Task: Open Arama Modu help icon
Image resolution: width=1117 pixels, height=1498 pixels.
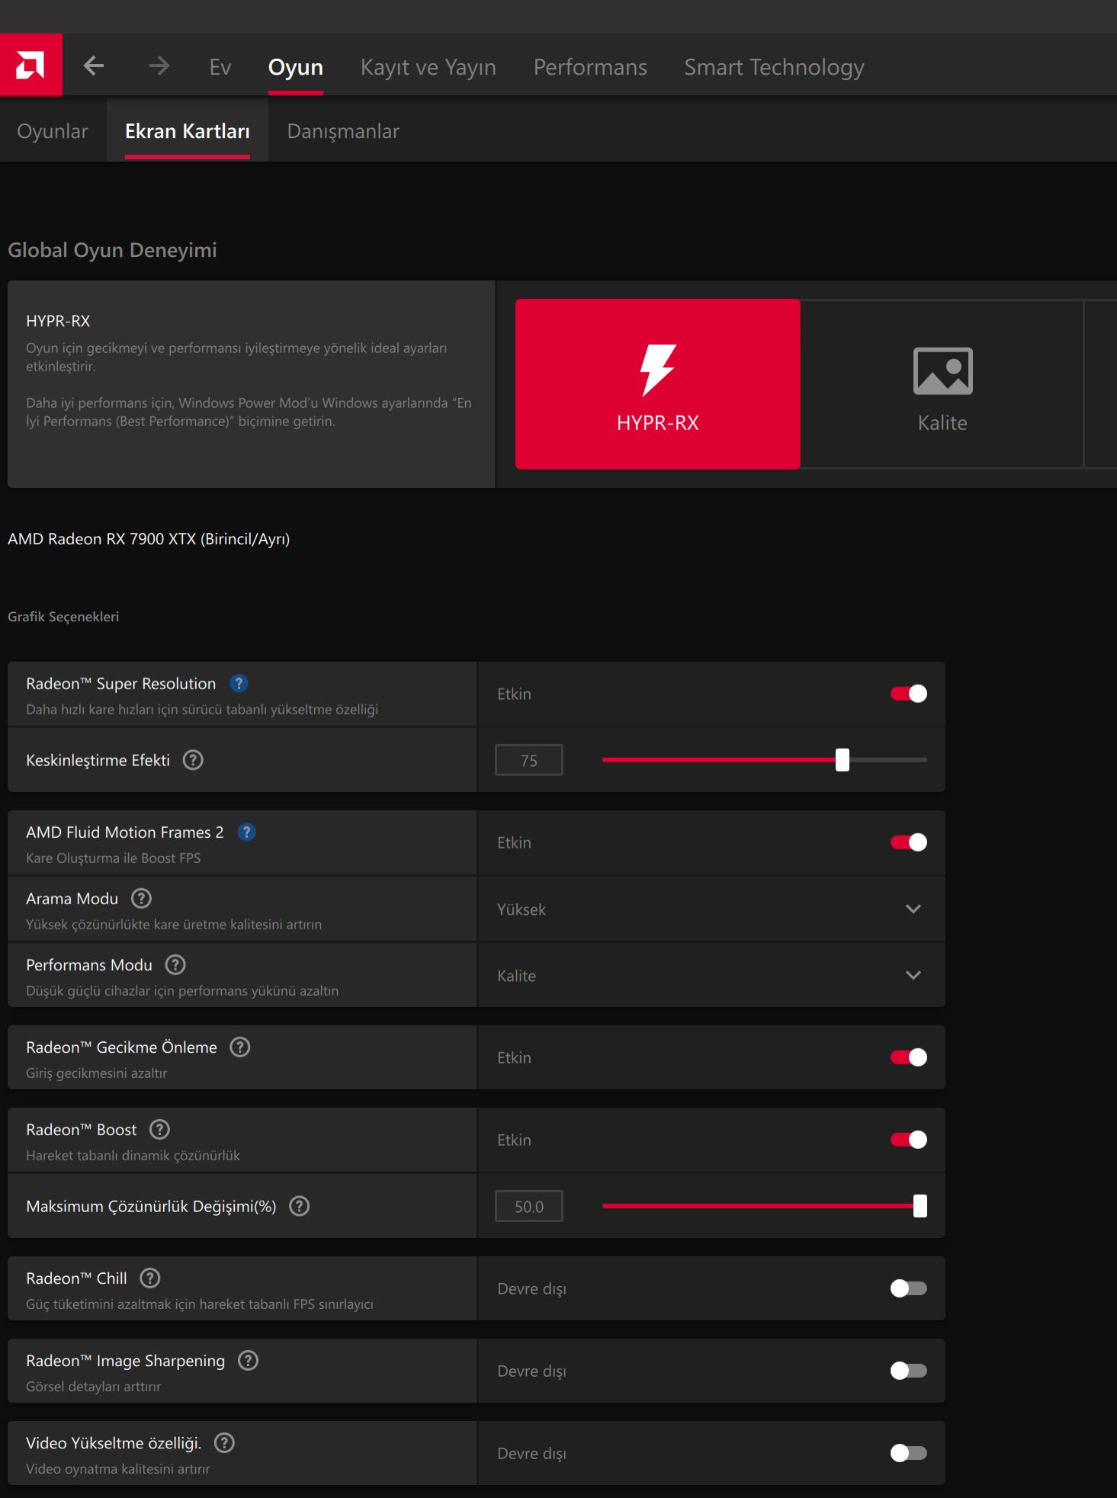Action: tap(141, 899)
